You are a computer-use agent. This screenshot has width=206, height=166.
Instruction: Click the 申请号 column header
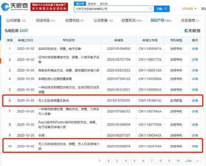[x=118, y=40]
